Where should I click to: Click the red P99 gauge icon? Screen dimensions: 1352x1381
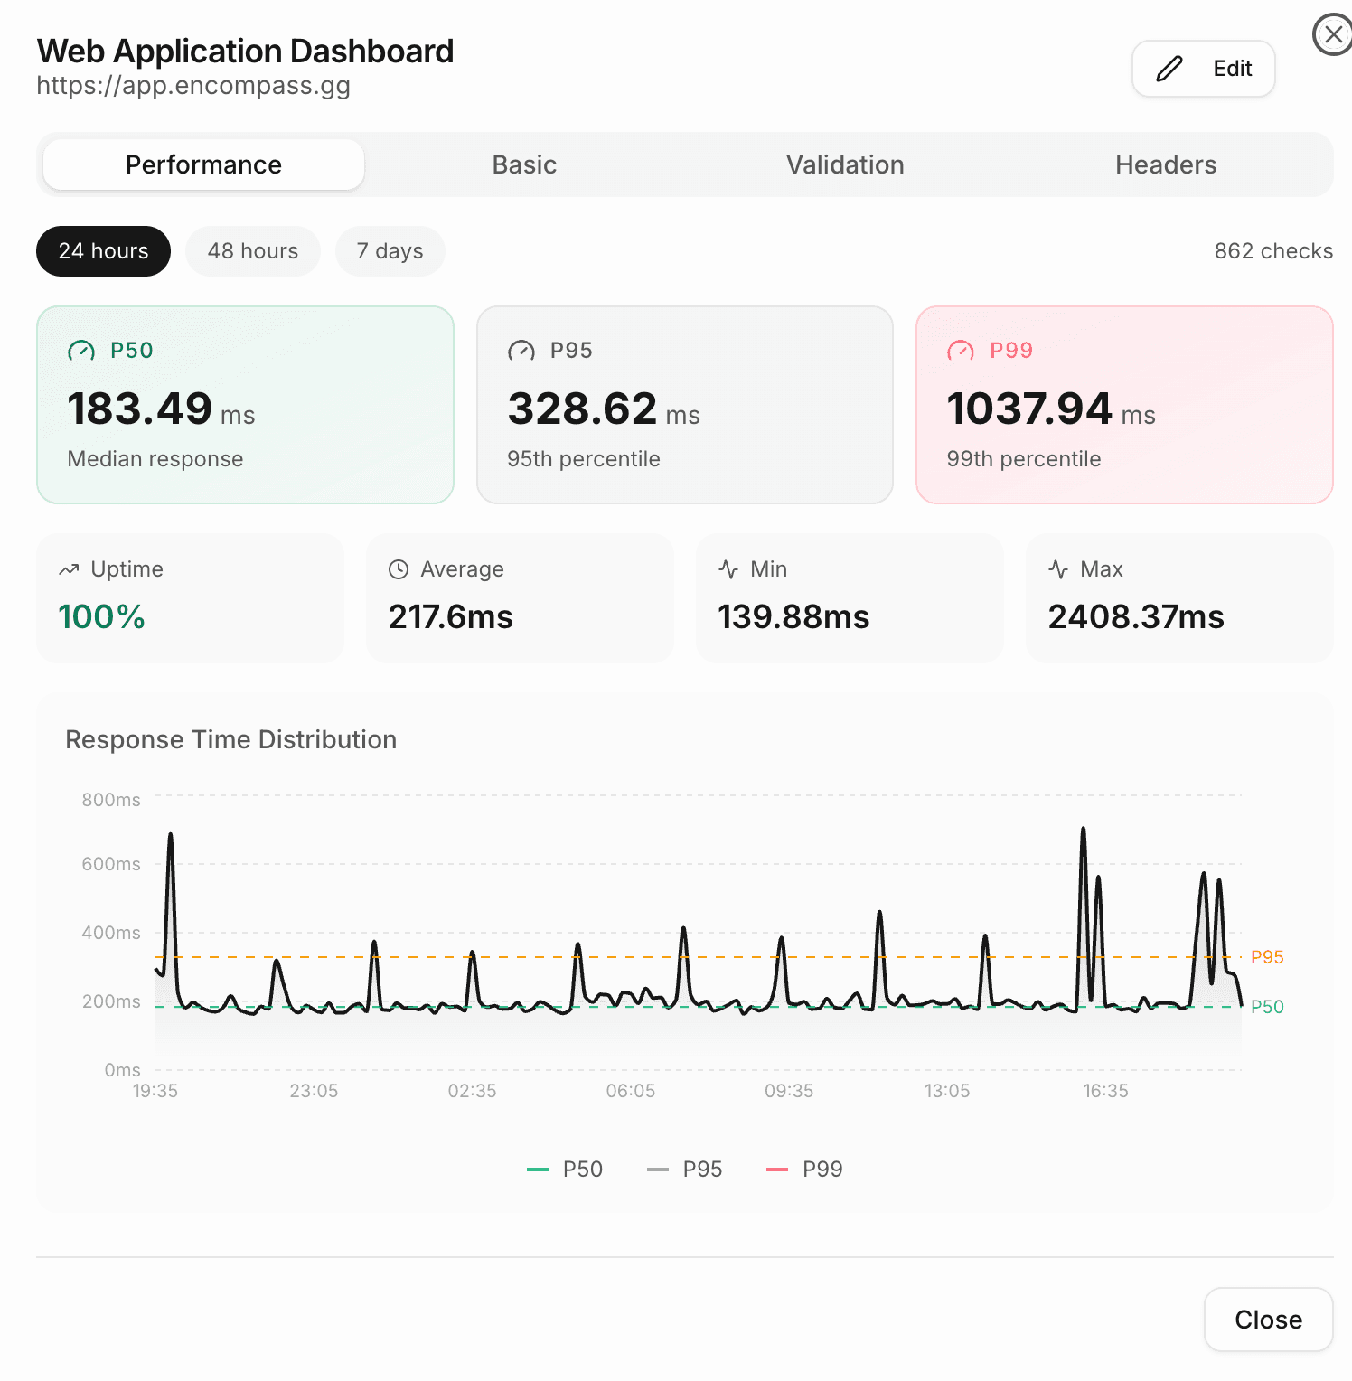tap(961, 351)
